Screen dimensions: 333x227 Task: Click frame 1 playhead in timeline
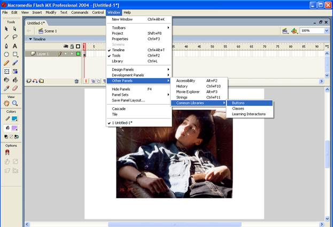[84, 46]
